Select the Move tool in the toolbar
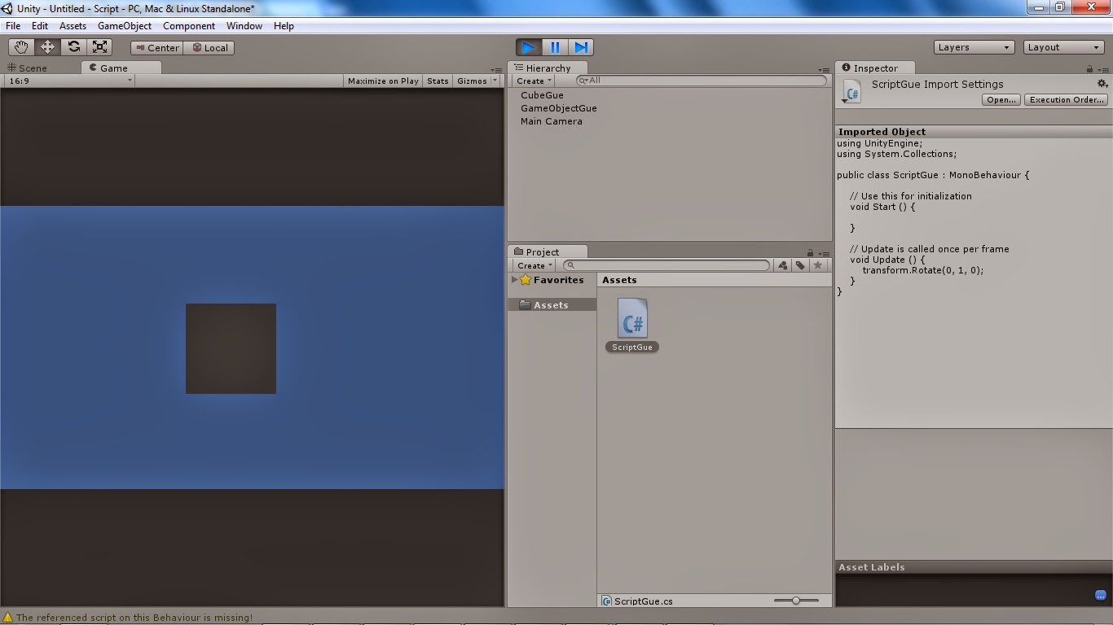Viewport: 1113px width, 625px height. (x=47, y=46)
